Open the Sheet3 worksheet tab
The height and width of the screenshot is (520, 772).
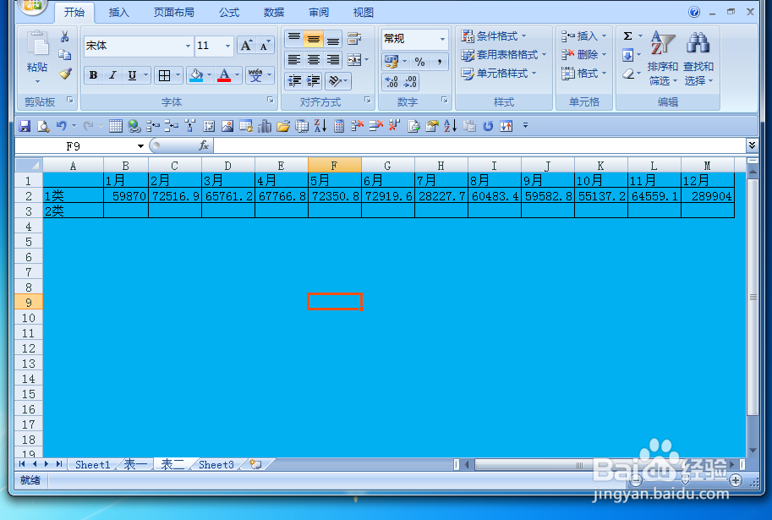coord(216,464)
